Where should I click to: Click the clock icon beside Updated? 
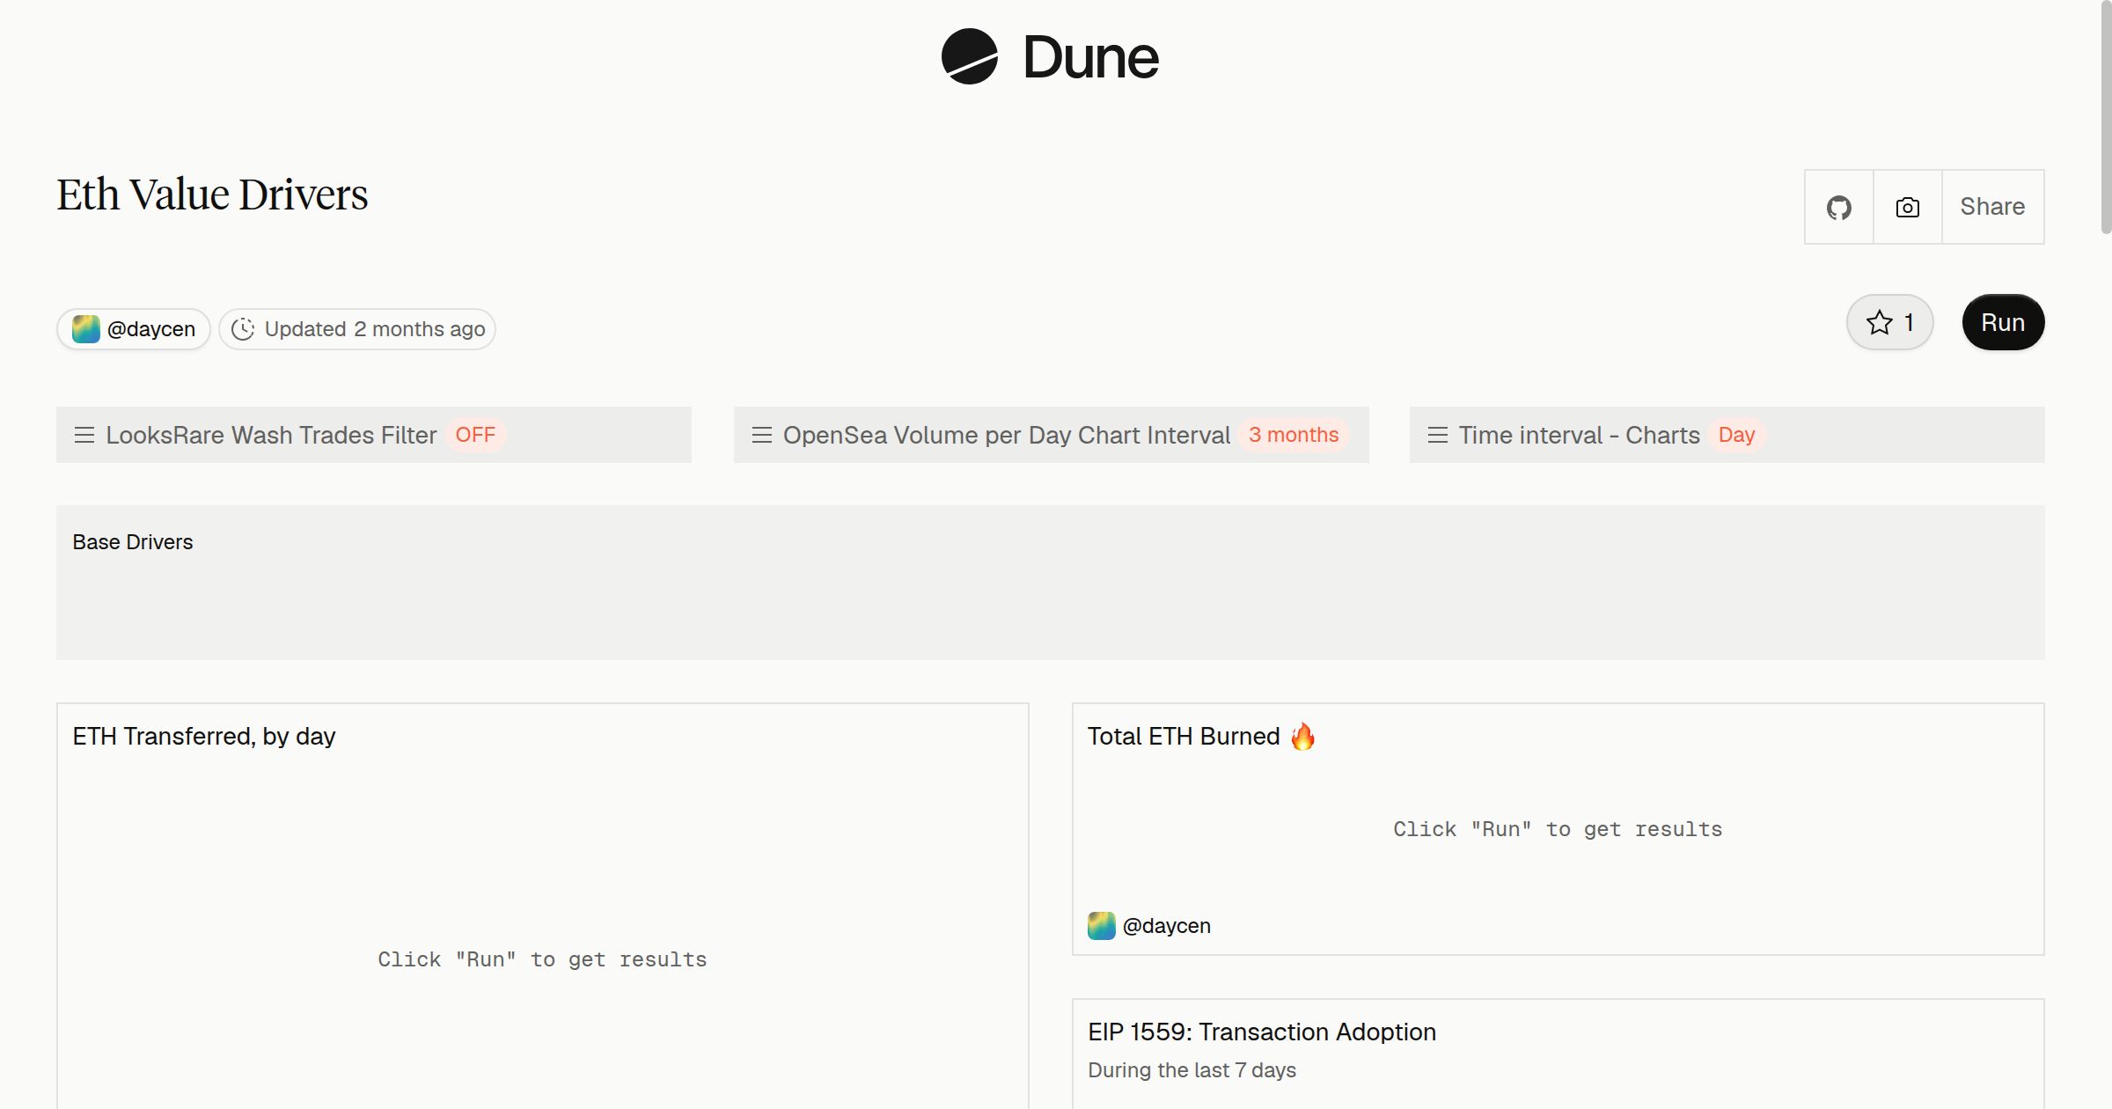[243, 329]
